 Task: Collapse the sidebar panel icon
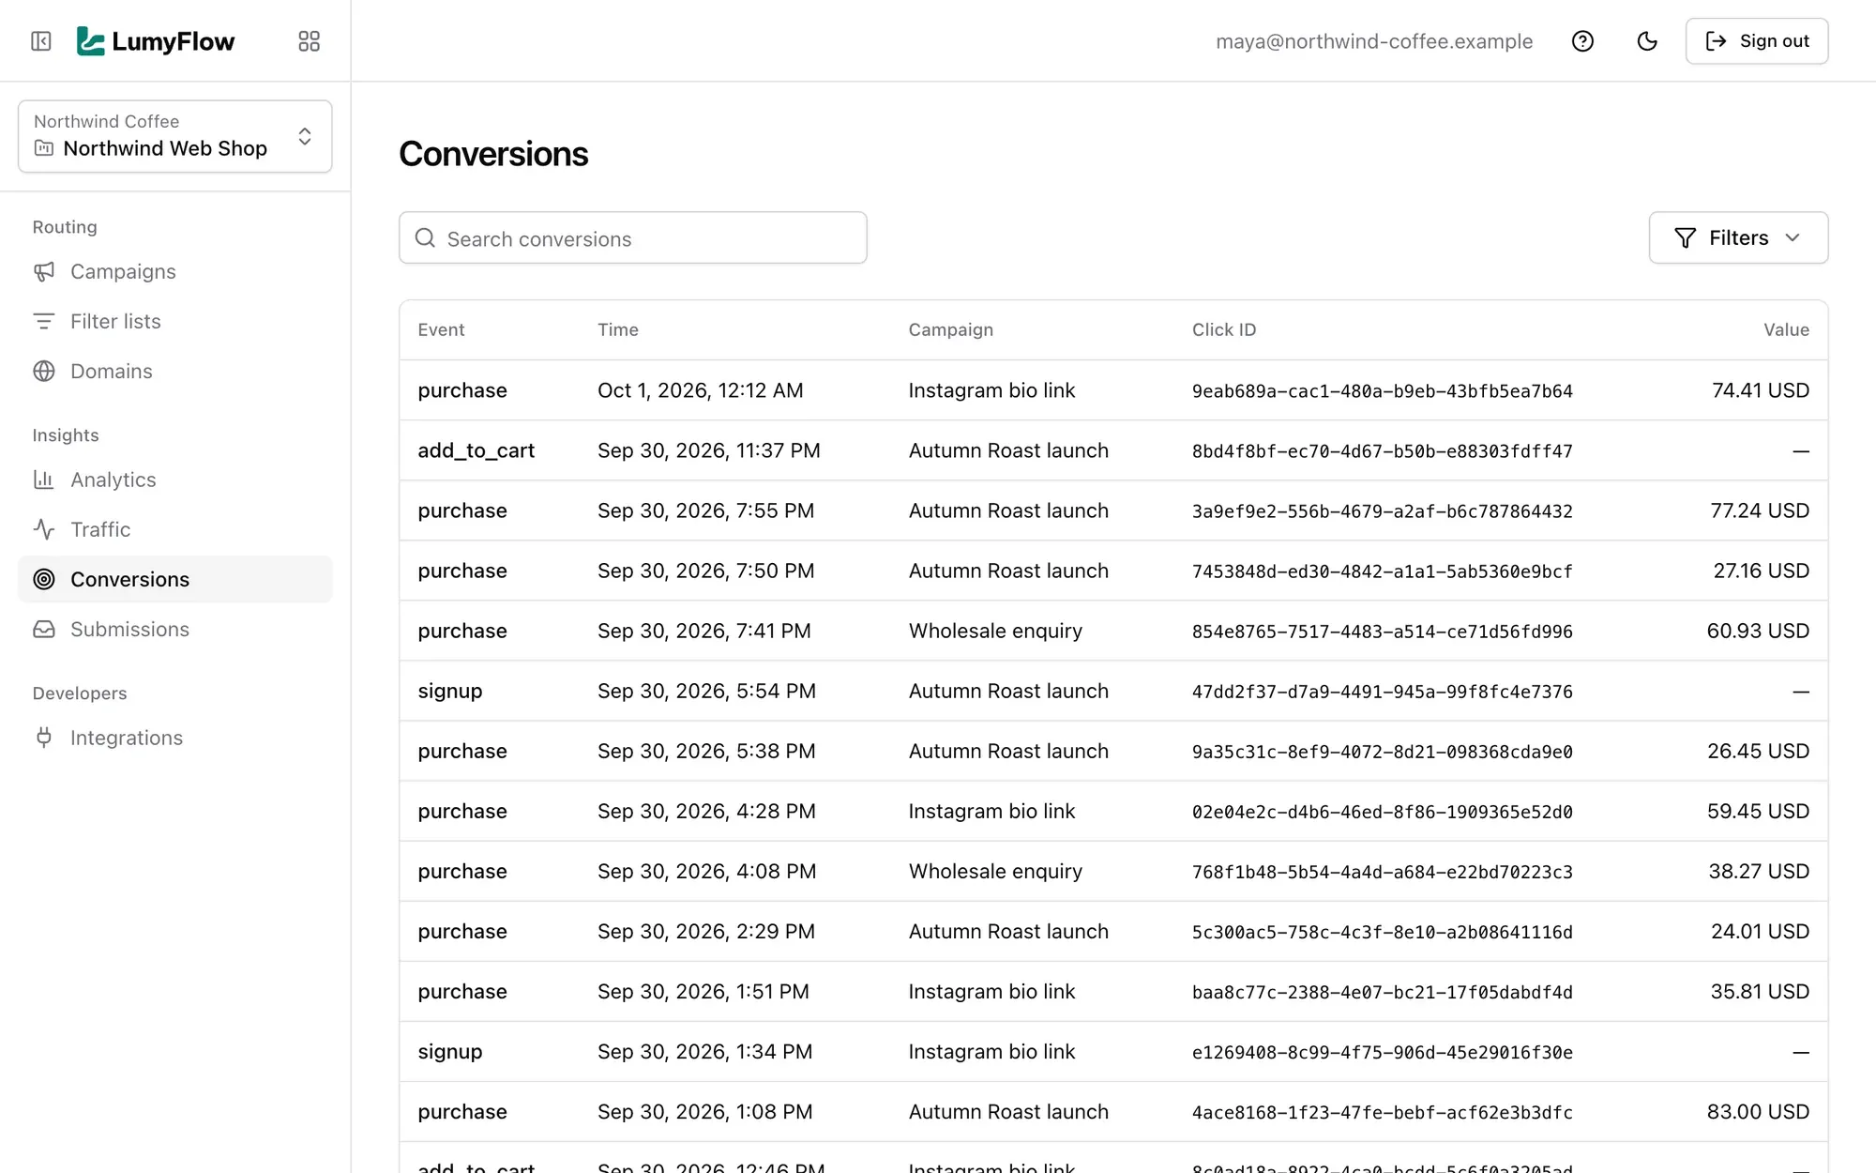coord(41,41)
